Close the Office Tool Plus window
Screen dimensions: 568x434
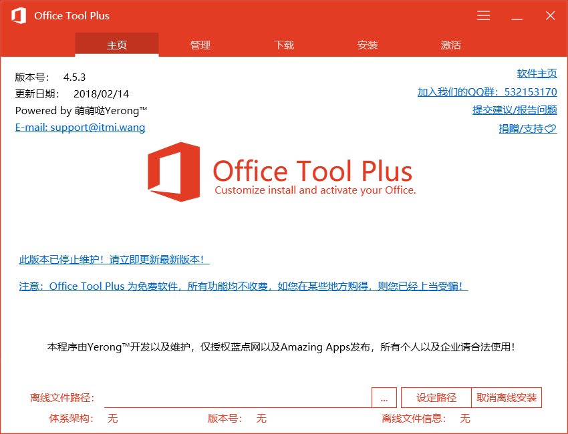point(550,16)
